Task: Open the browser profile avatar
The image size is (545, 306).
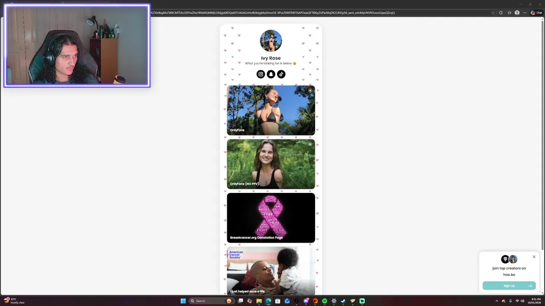Action: point(517,13)
